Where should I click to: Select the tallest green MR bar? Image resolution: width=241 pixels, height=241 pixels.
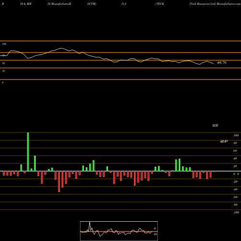pyautogui.click(x=28, y=152)
